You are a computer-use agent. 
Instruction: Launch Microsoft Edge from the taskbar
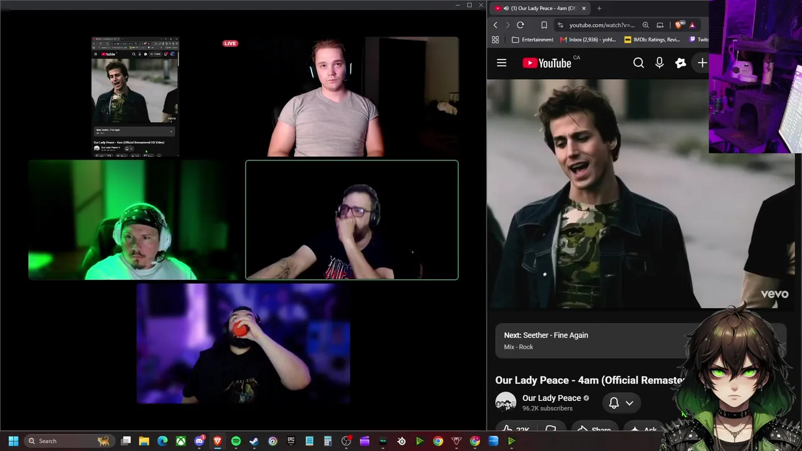point(162,441)
